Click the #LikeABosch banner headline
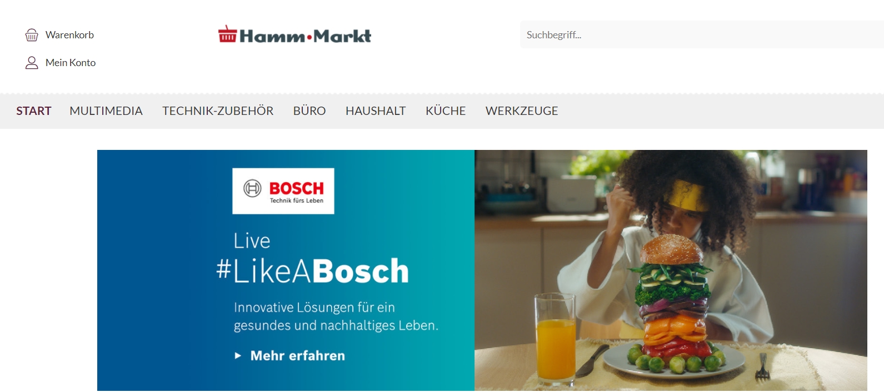The image size is (884, 392). coord(312,271)
